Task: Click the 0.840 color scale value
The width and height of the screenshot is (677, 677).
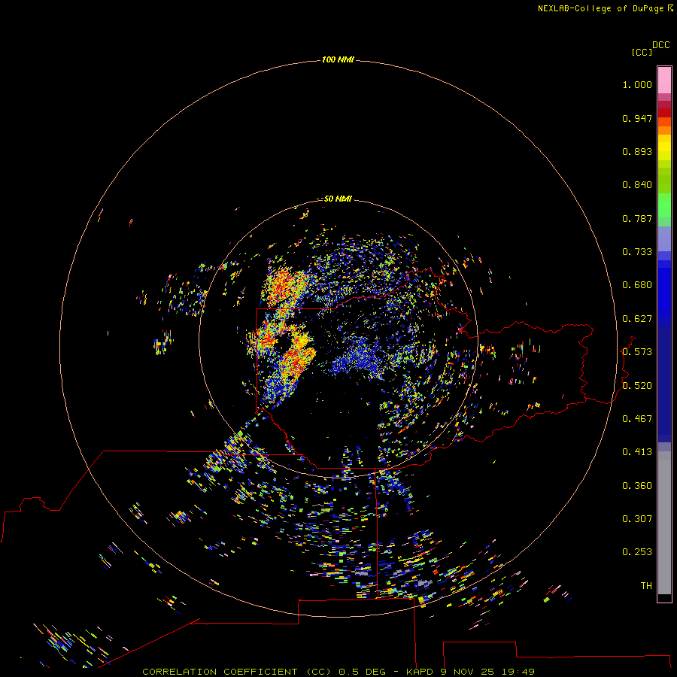Action: coord(637,185)
